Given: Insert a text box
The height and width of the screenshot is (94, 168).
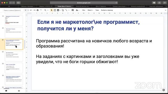Looking at the screenshot, I should click(x=55, y=10).
